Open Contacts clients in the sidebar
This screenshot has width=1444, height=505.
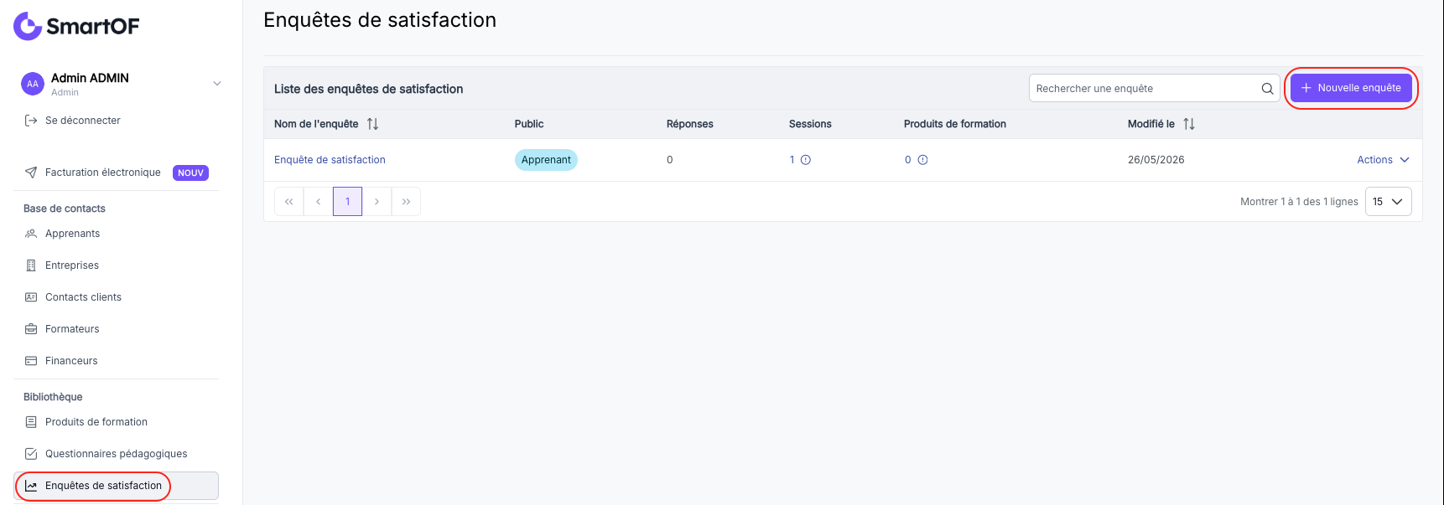click(x=83, y=297)
